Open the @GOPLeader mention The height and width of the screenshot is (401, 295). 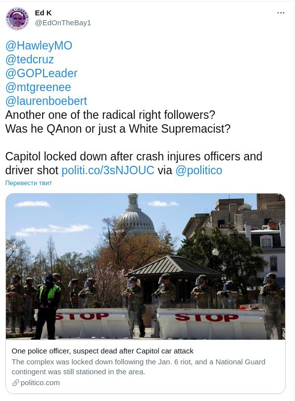[x=41, y=73]
